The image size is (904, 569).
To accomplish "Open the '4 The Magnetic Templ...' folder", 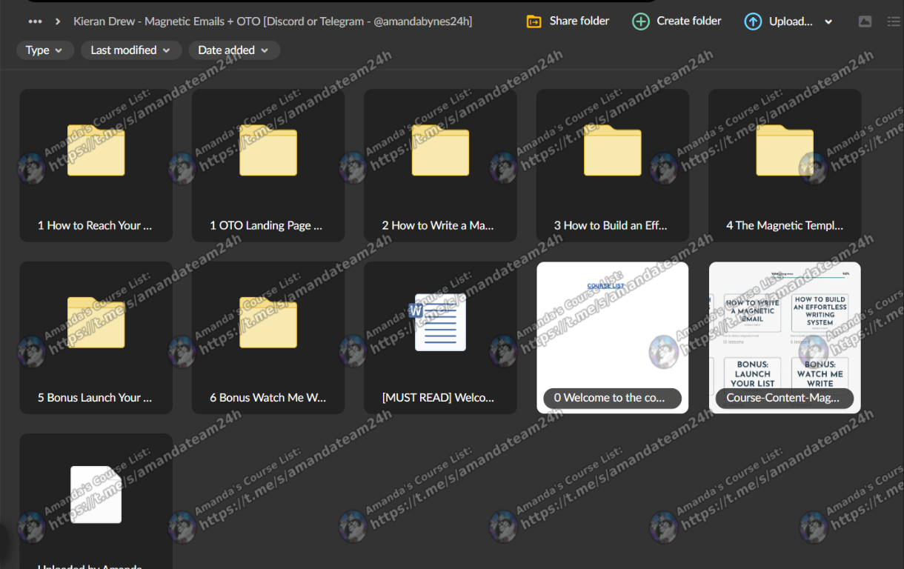I will click(x=784, y=165).
